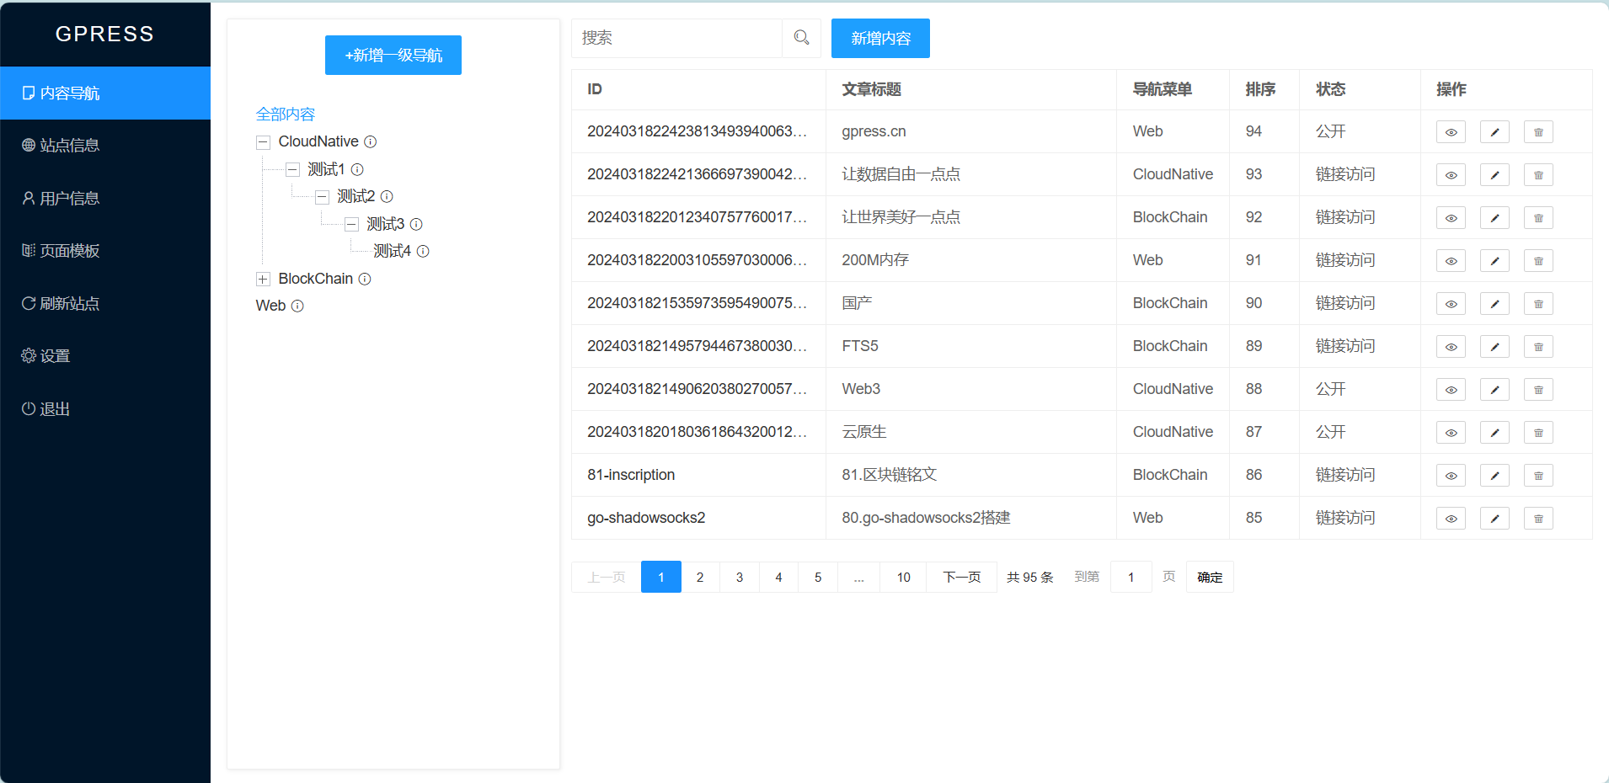View the 200M内存 article with eye icon
The height and width of the screenshot is (783, 1609).
click(1451, 260)
